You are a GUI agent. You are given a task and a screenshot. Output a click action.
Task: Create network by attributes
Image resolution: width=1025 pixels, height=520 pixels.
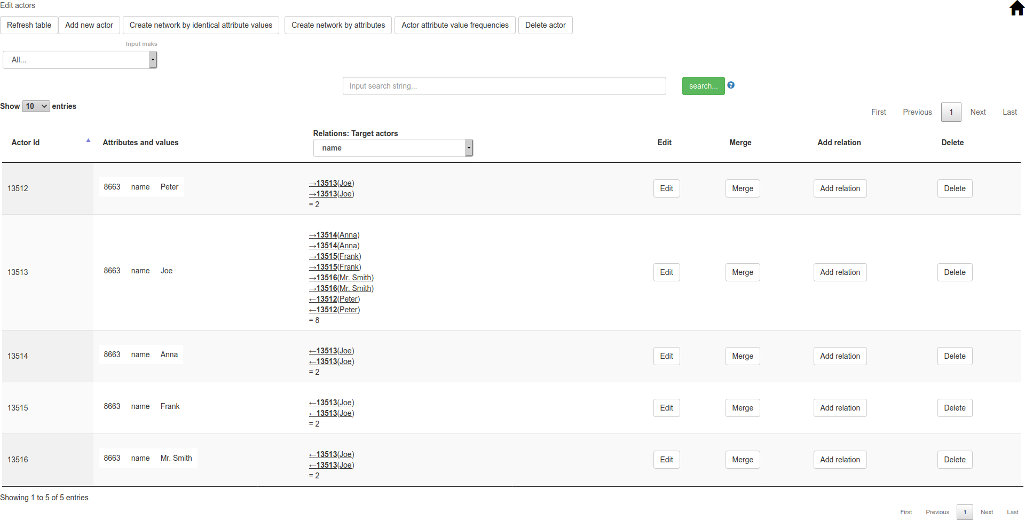click(x=338, y=25)
